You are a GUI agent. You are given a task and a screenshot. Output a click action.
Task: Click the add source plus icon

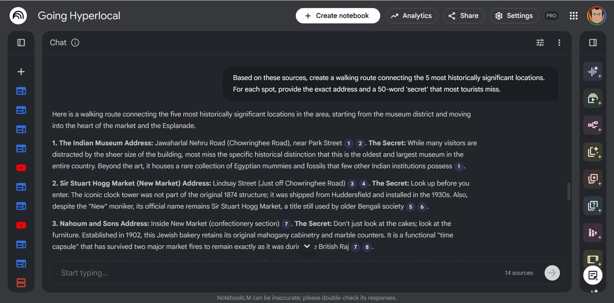pos(21,71)
